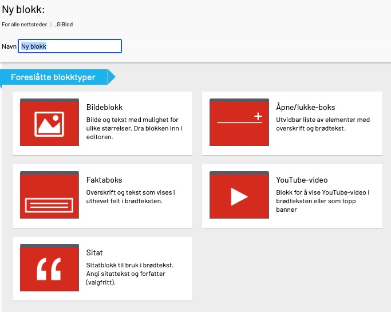This screenshot has height=312, width=391.
Task: Click the Faktaboks description text
Action: click(x=135, y=197)
